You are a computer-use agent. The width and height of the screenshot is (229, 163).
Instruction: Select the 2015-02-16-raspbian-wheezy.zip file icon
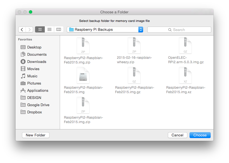(x=134, y=45)
